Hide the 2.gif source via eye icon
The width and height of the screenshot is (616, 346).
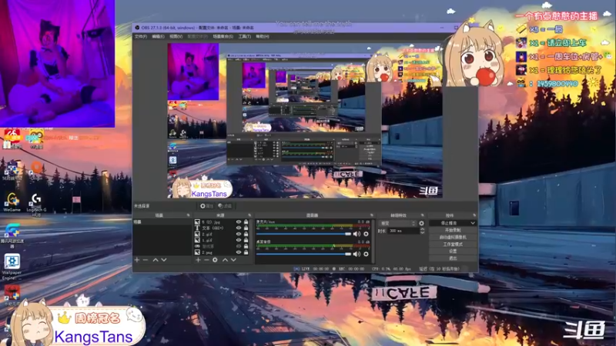[x=239, y=235]
